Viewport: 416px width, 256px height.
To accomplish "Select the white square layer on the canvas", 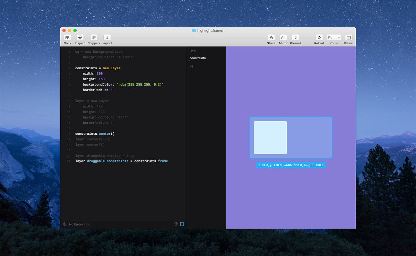I will point(270,137).
